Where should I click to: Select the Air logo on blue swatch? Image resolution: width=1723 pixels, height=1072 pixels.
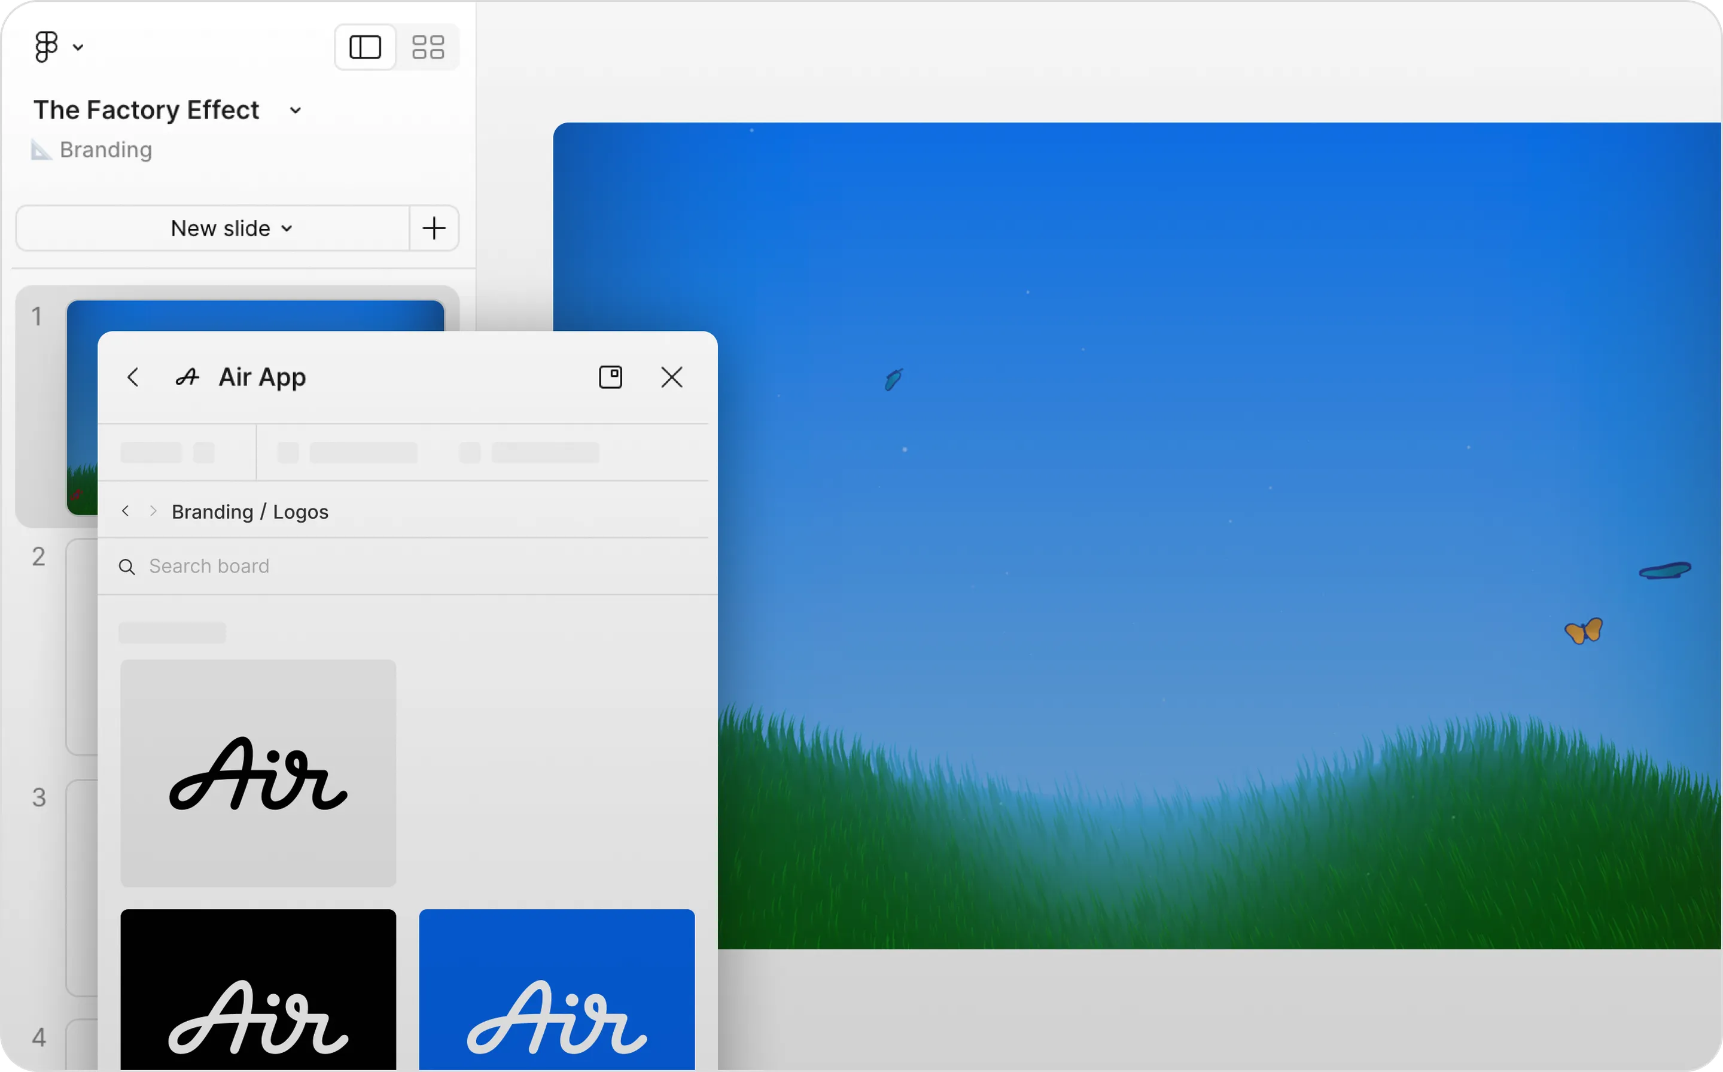click(556, 989)
